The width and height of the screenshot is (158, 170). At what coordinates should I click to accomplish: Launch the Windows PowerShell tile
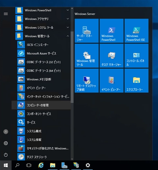112,31
